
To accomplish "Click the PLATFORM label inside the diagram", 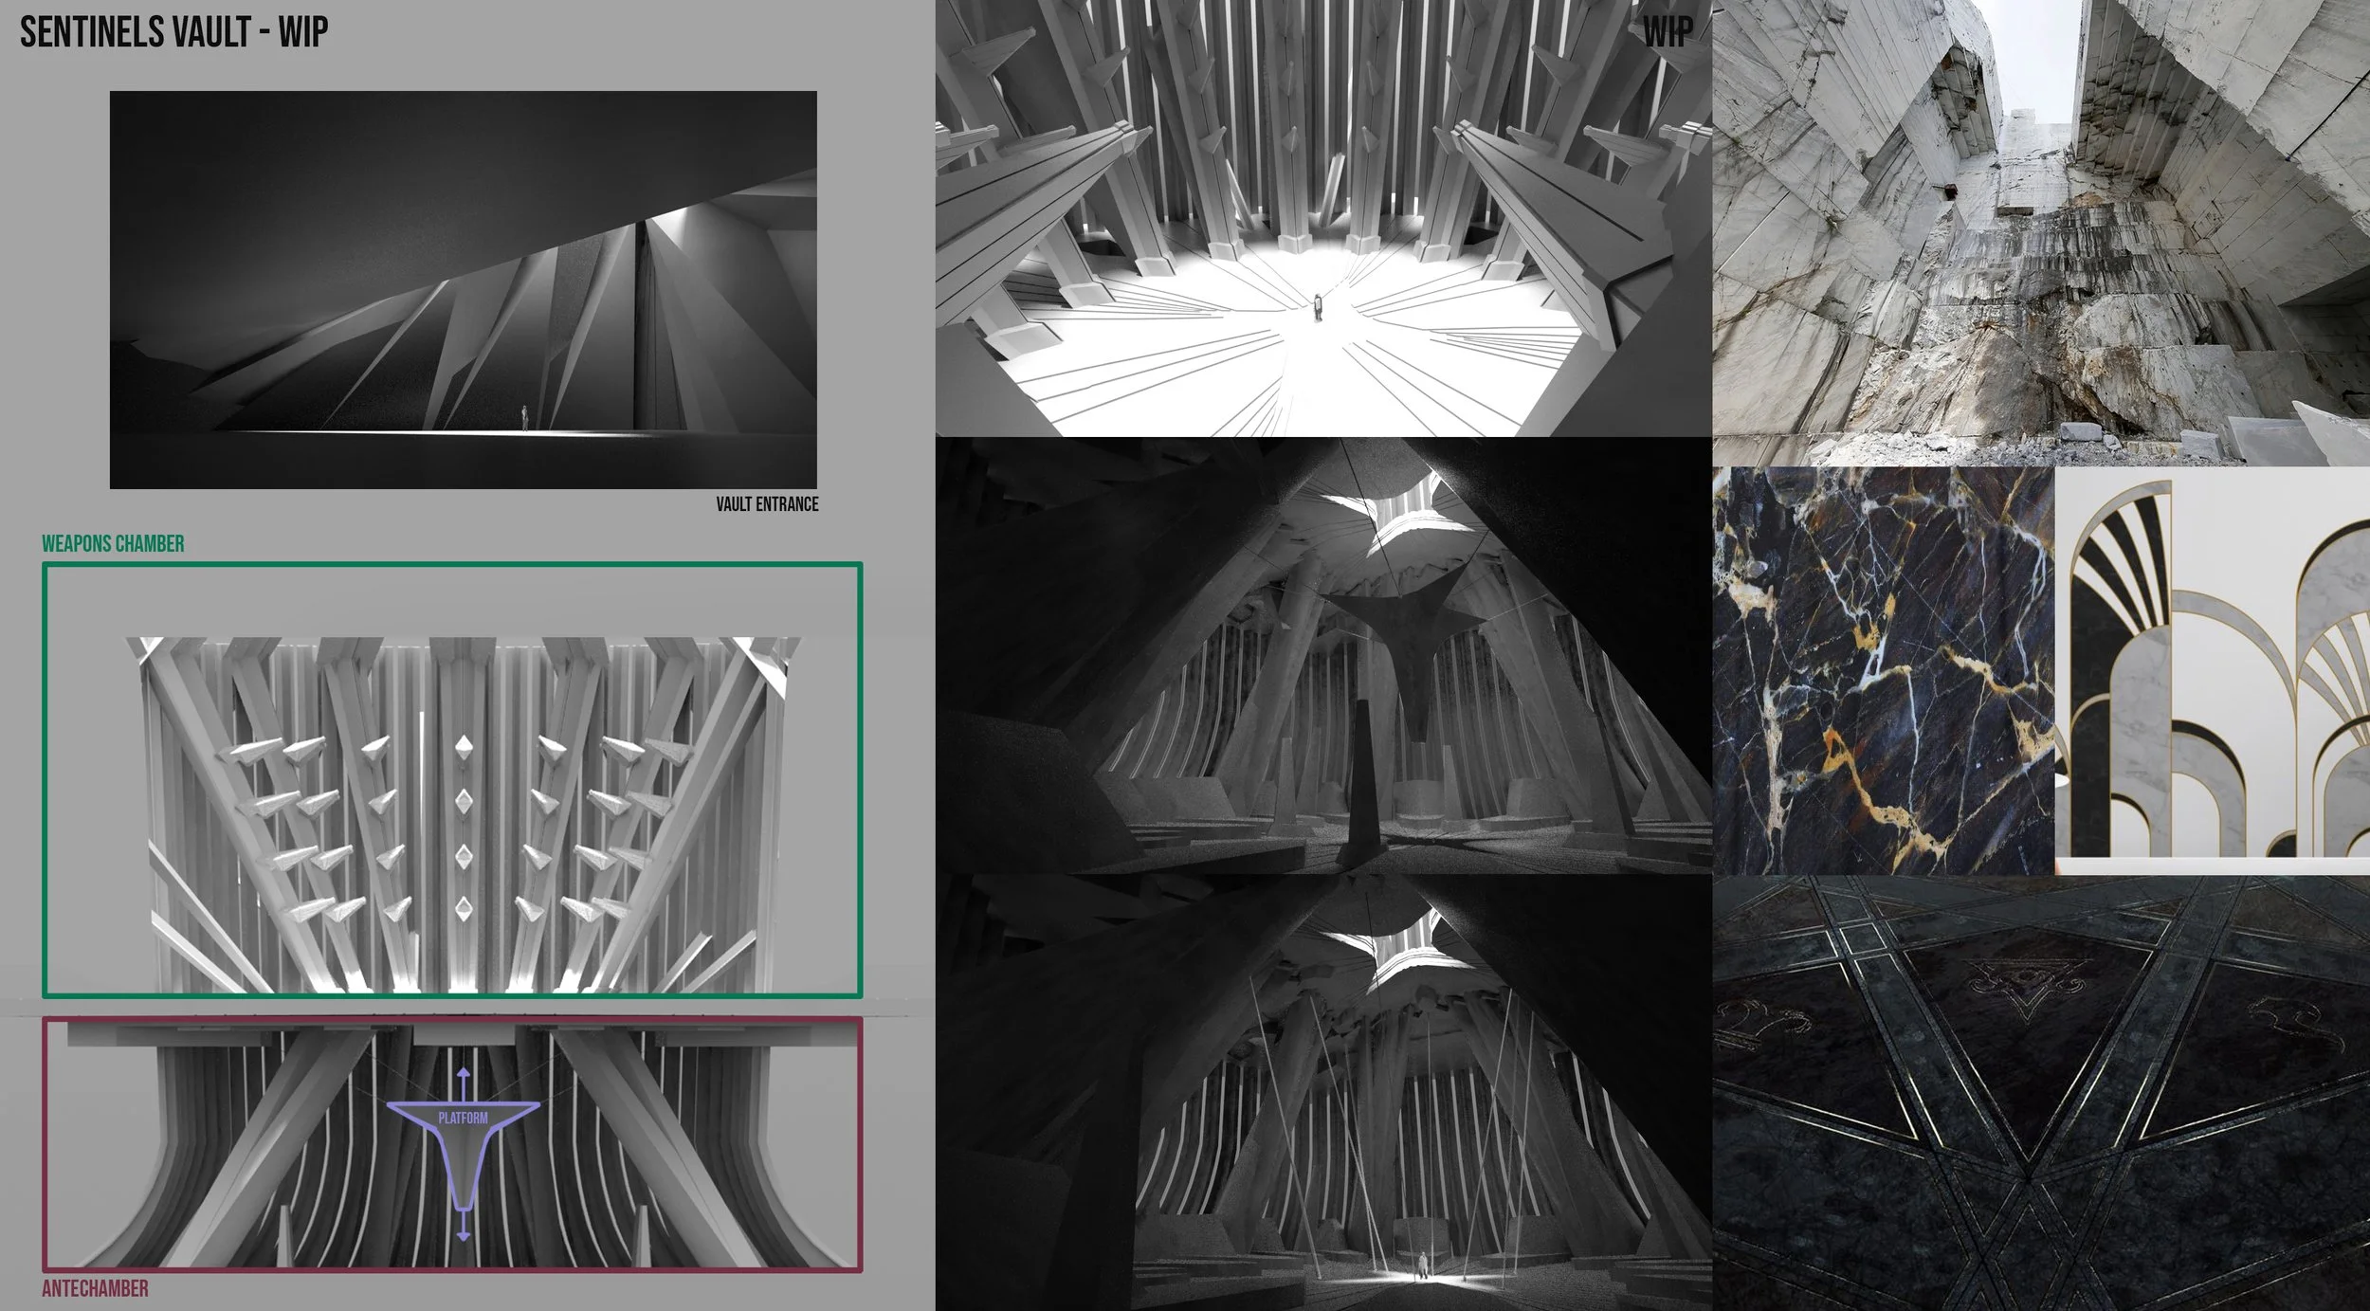I will pyautogui.click(x=464, y=1117).
